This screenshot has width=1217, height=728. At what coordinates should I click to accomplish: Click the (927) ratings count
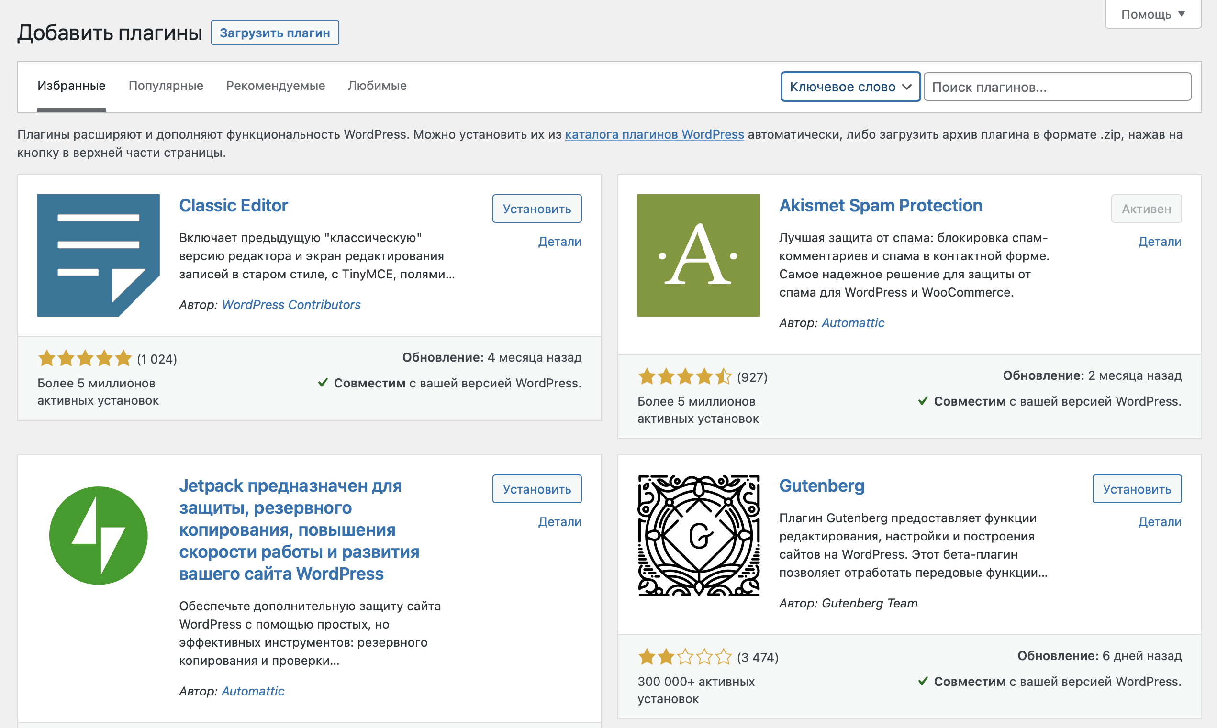pyautogui.click(x=752, y=377)
